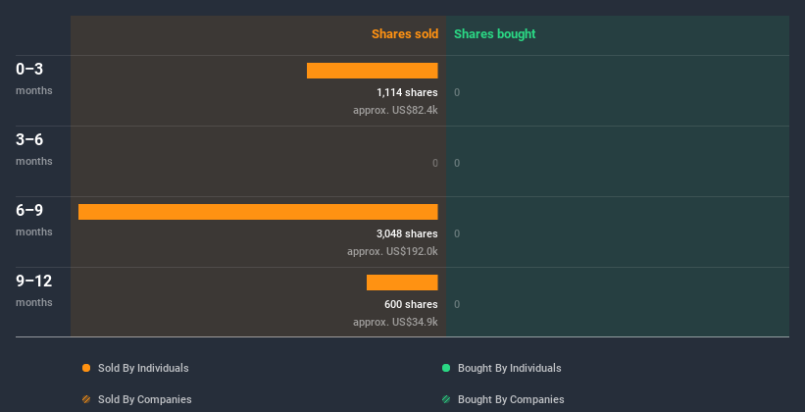This screenshot has height=412, width=805.
Task: Click the hatched Sold By Companies legend marker
Action: click(x=86, y=400)
